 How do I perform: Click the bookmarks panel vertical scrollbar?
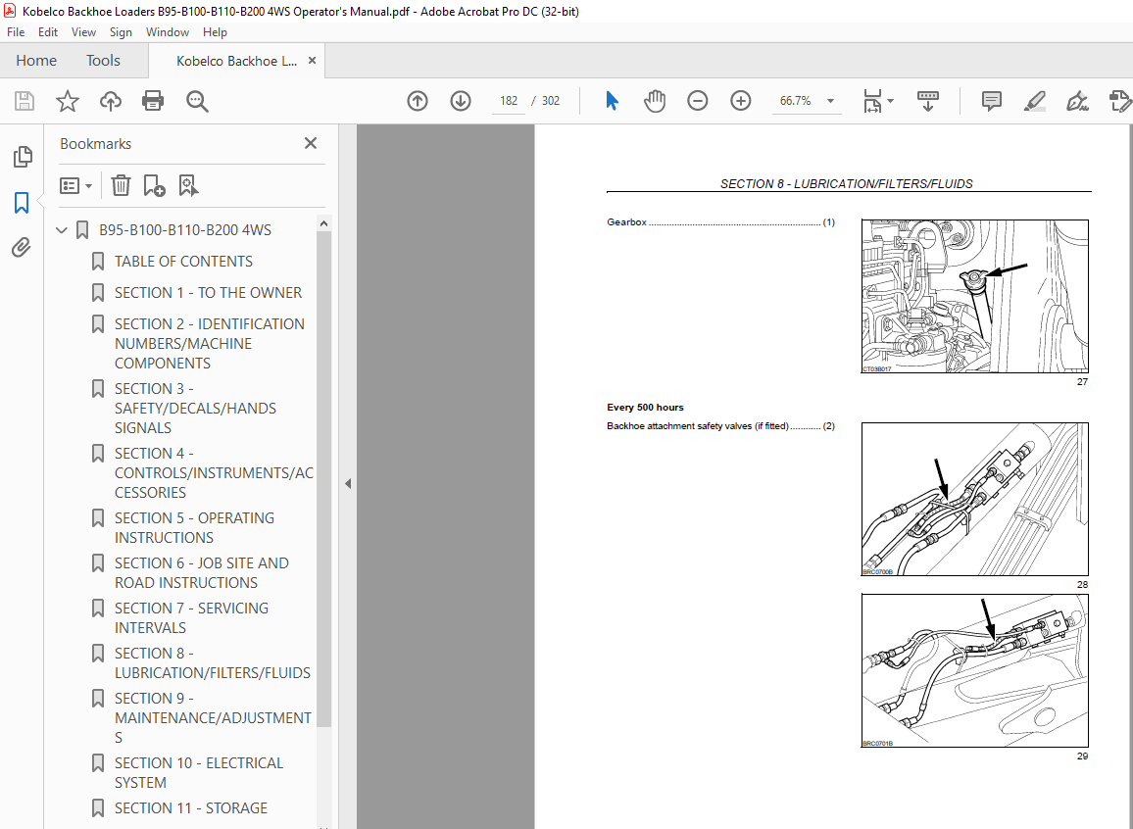(x=323, y=479)
